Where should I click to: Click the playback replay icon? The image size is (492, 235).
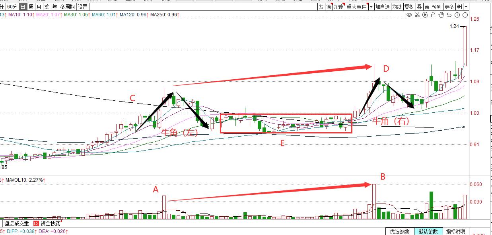pos(425,15)
